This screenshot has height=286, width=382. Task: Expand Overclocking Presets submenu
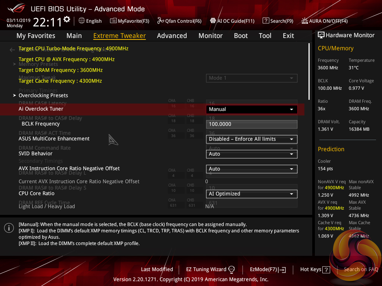(43, 95)
